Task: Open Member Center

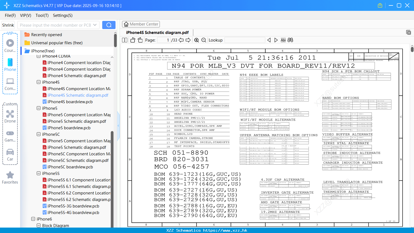Action: point(141,24)
